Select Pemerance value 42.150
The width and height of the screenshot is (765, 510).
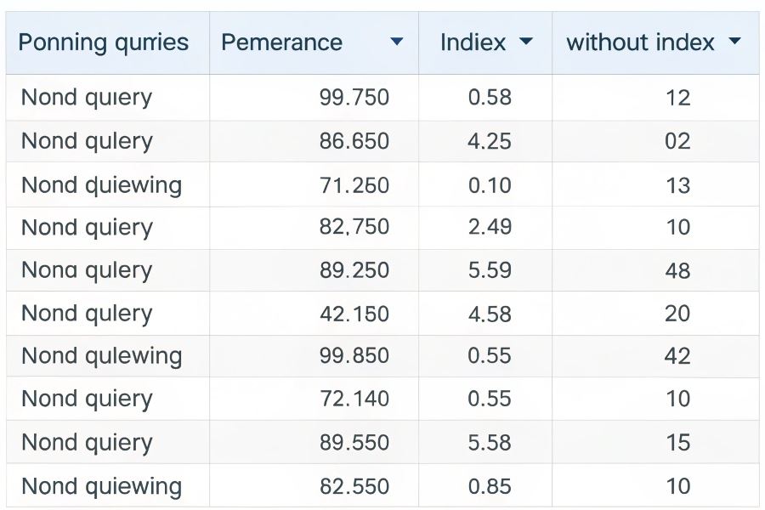[354, 313]
